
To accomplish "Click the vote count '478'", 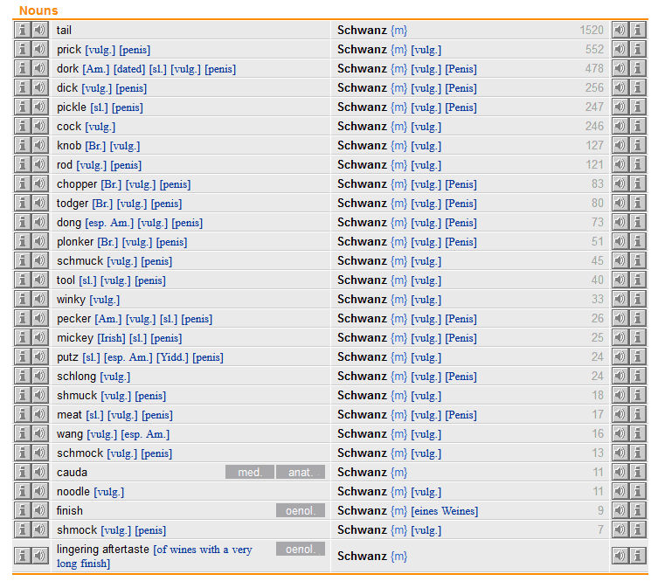I will click(x=594, y=69).
